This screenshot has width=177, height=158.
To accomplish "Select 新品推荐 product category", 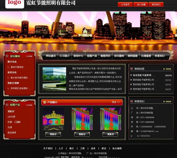I will [12, 133].
